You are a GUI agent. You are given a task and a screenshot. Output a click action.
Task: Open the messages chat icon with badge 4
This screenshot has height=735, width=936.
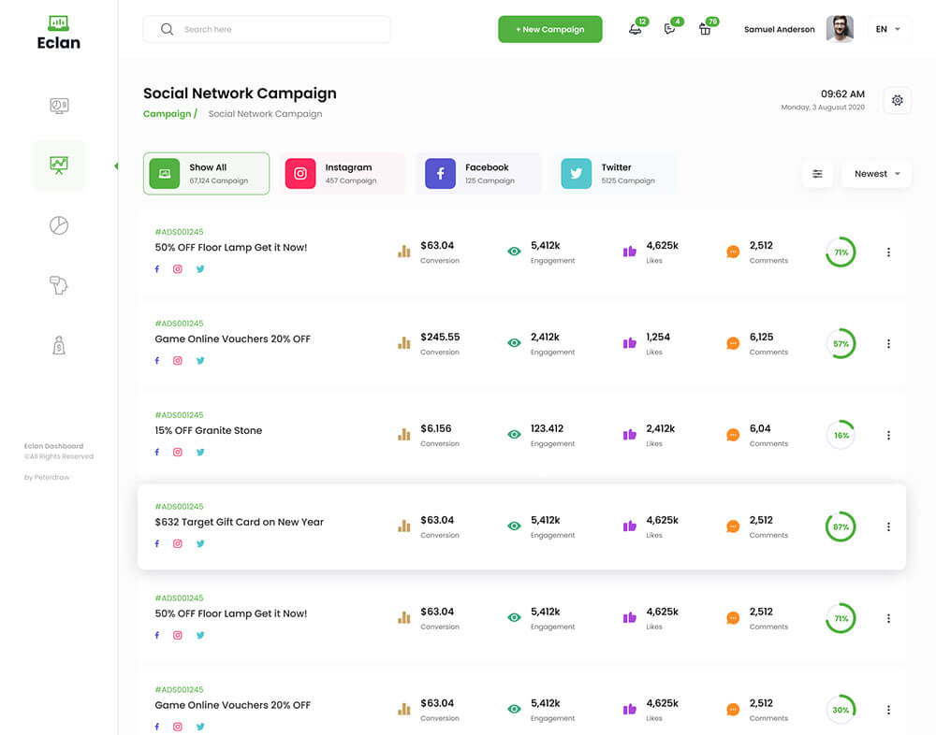pos(669,29)
